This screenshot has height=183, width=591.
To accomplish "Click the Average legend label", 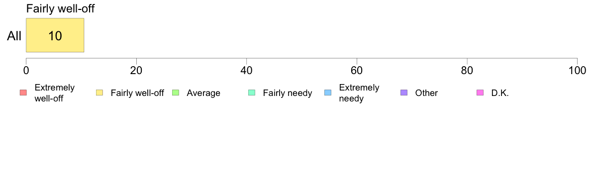I will [203, 93].
